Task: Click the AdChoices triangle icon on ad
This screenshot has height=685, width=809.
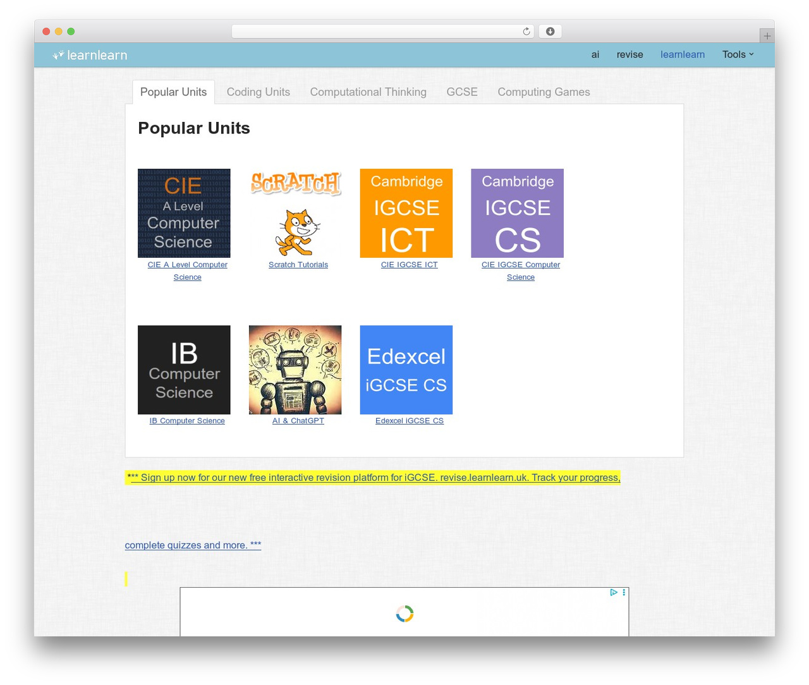Action: coord(613,592)
